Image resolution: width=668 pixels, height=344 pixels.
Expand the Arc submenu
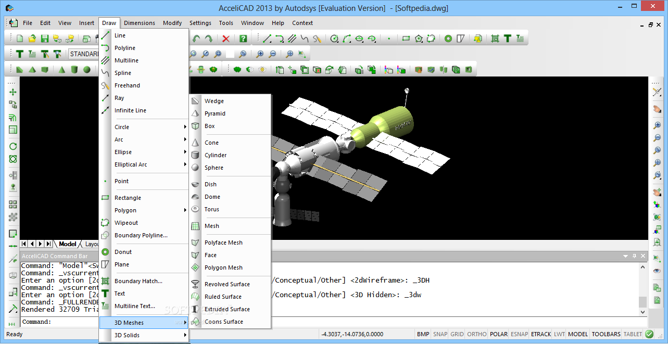click(x=144, y=139)
